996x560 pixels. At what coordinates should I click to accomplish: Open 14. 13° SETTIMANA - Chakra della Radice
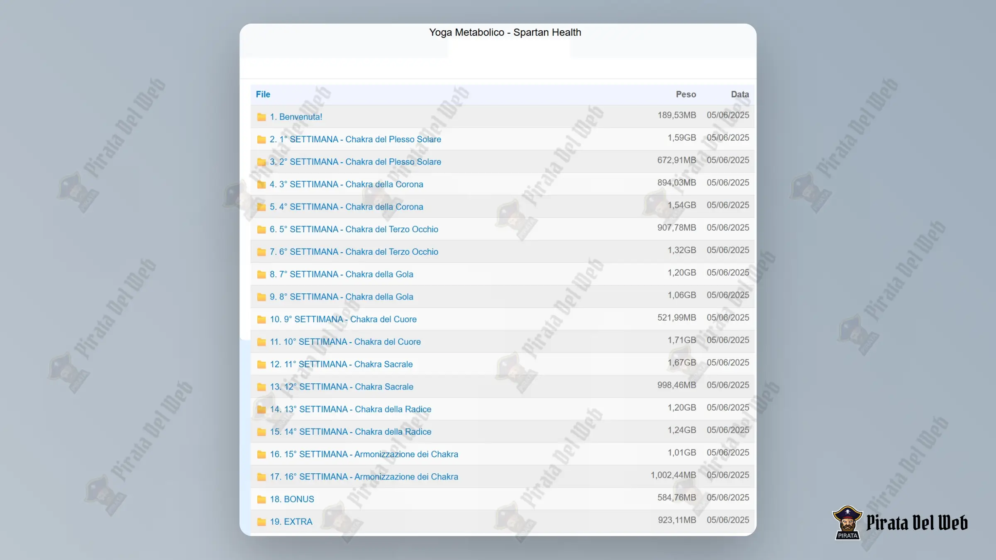[351, 409]
